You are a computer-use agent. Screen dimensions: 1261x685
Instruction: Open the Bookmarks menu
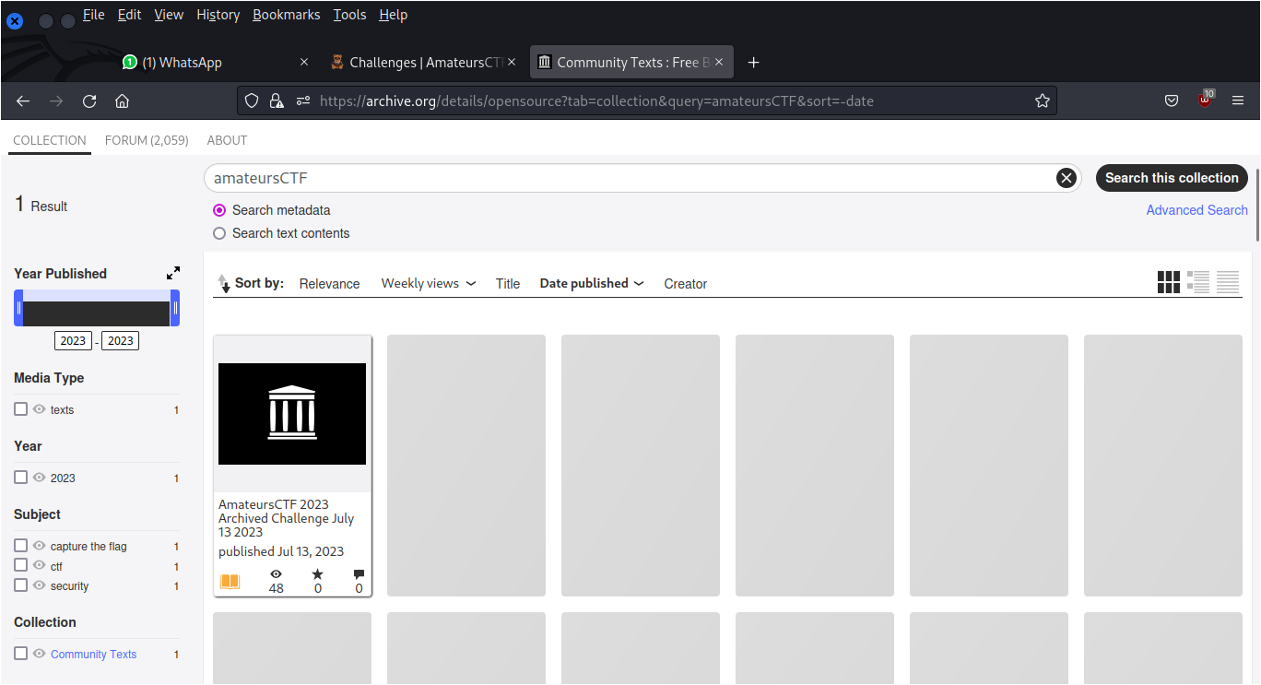pos(287,15)
